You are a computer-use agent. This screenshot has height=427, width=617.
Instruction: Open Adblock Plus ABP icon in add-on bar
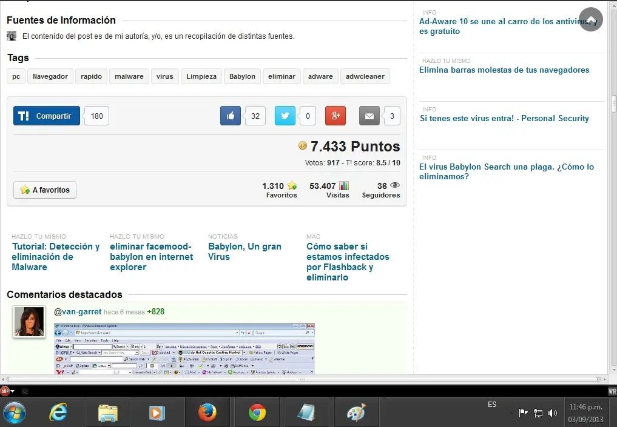click(5, 391)
